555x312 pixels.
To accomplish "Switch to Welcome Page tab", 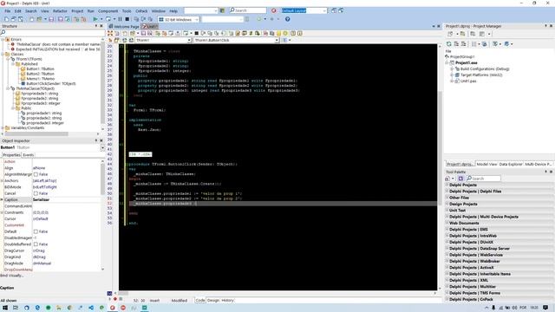I will click(x=125, y=27).
